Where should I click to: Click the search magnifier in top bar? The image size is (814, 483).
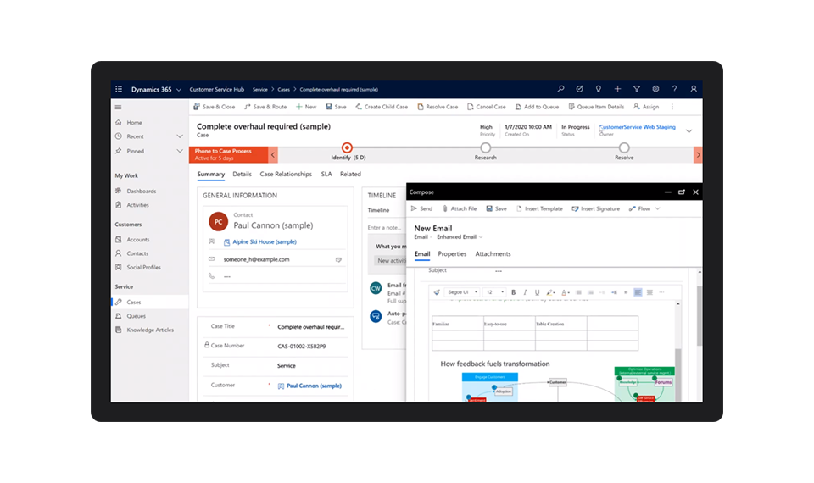[x=560, y=89]
